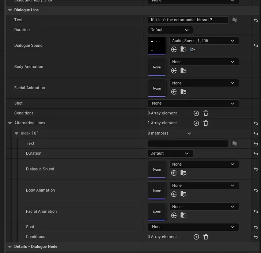The image size is (261, 253).
Task: Use selected asset for Dialogue Line Body Animation
Action: click(174, 71)
